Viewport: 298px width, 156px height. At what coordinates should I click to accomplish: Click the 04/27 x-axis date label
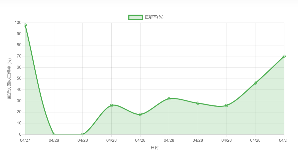25,140
